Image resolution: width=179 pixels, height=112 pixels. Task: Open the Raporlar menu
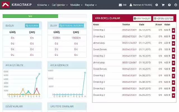(x=91, y=5)
